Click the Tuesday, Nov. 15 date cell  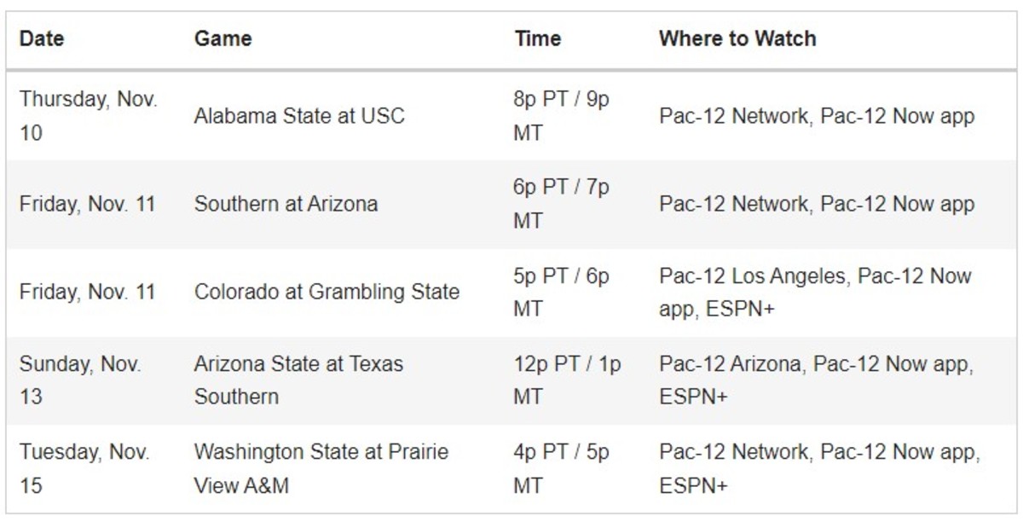[84, 468]
